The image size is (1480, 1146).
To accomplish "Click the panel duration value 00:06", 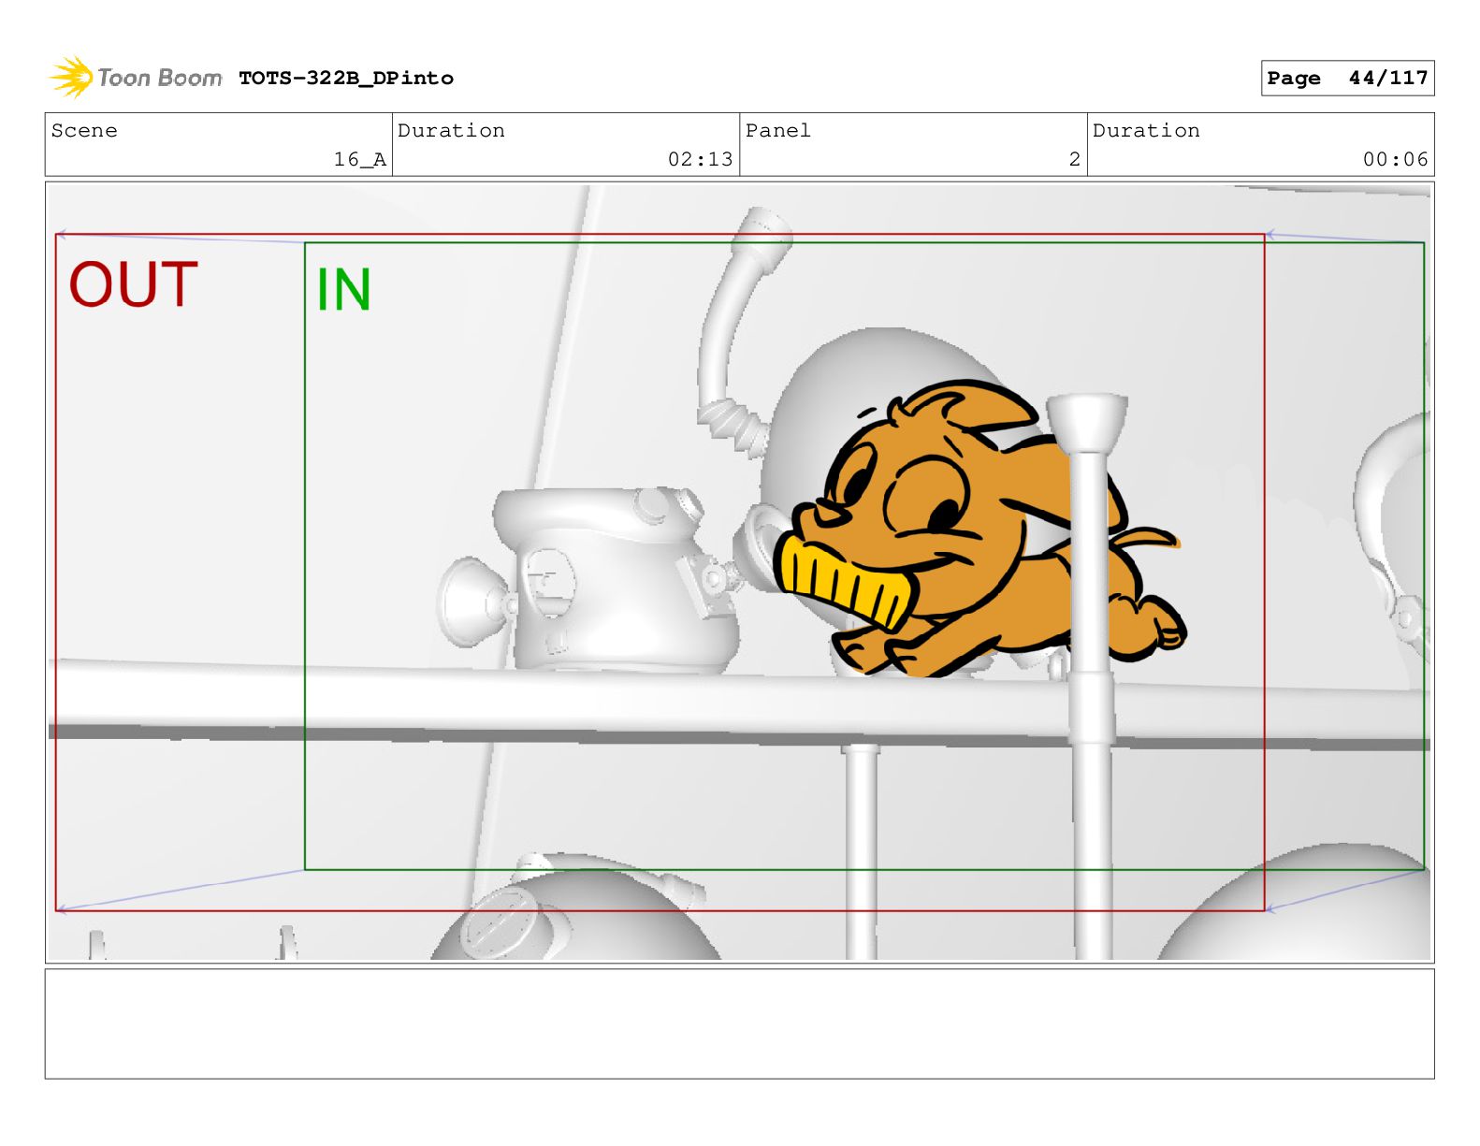I will click(1395, 160).
